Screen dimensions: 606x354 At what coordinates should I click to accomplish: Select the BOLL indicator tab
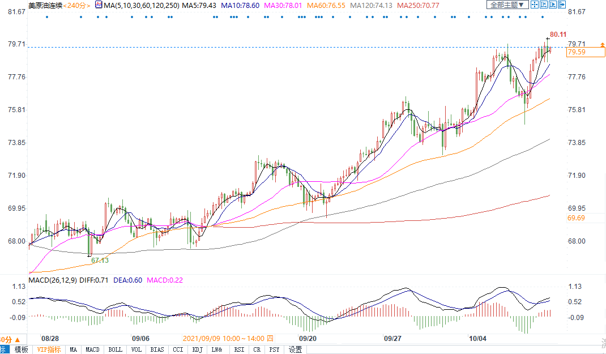point(115,349)
